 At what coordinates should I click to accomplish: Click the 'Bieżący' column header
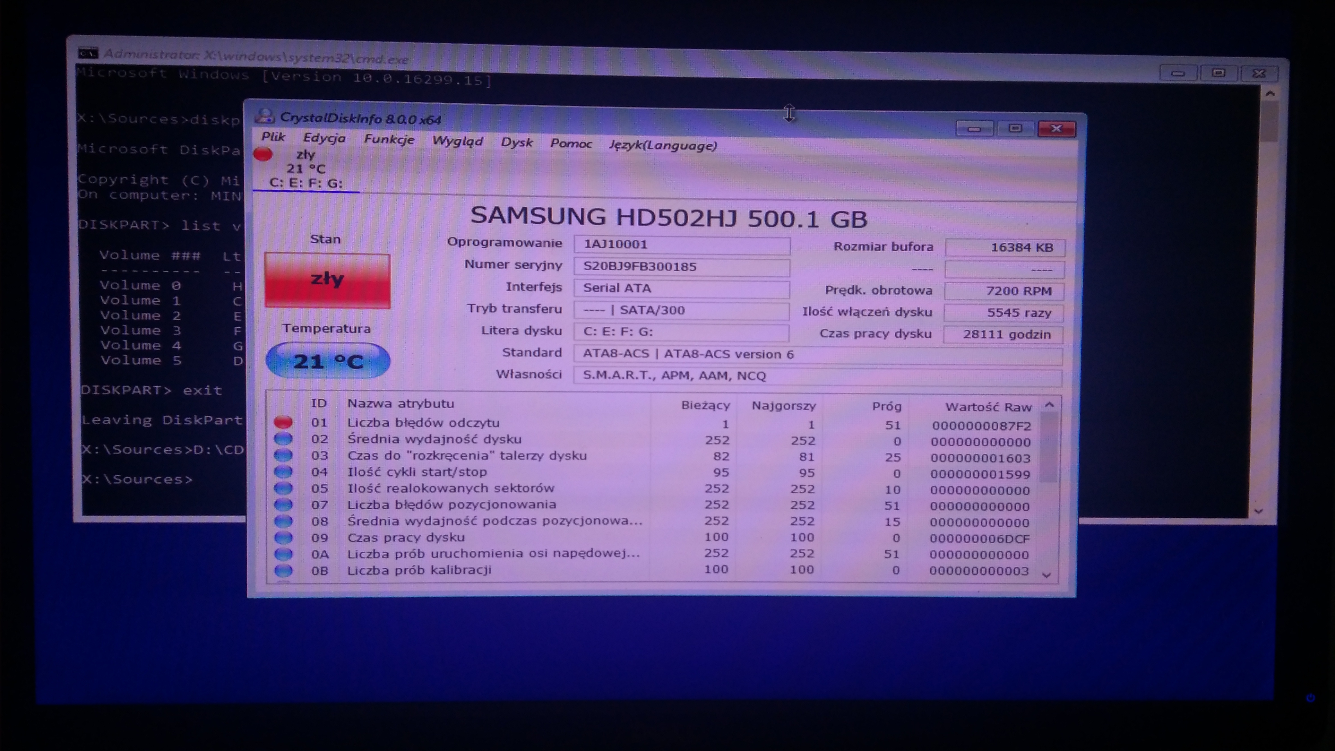(705, 405)
